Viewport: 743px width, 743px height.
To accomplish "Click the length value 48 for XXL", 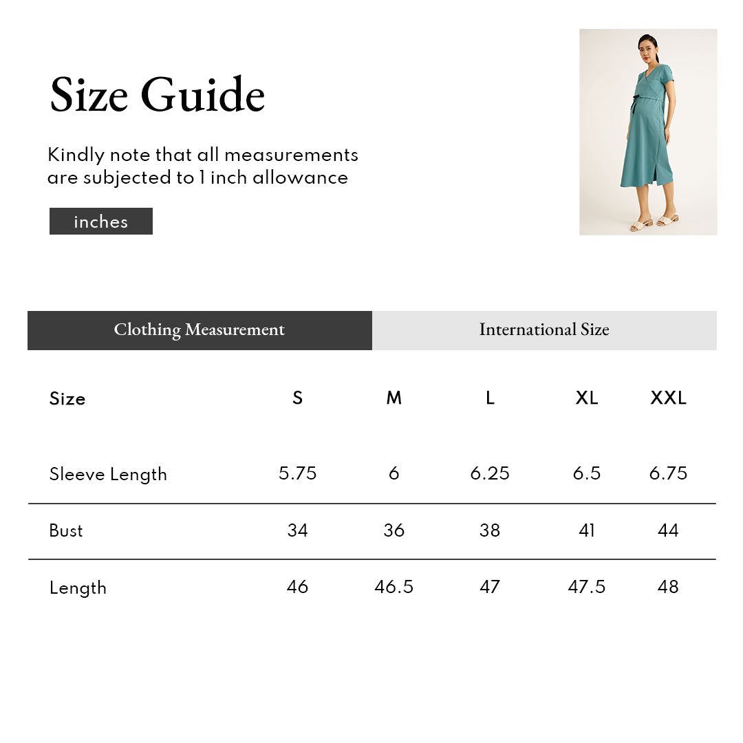I will (x=668, y=587).
